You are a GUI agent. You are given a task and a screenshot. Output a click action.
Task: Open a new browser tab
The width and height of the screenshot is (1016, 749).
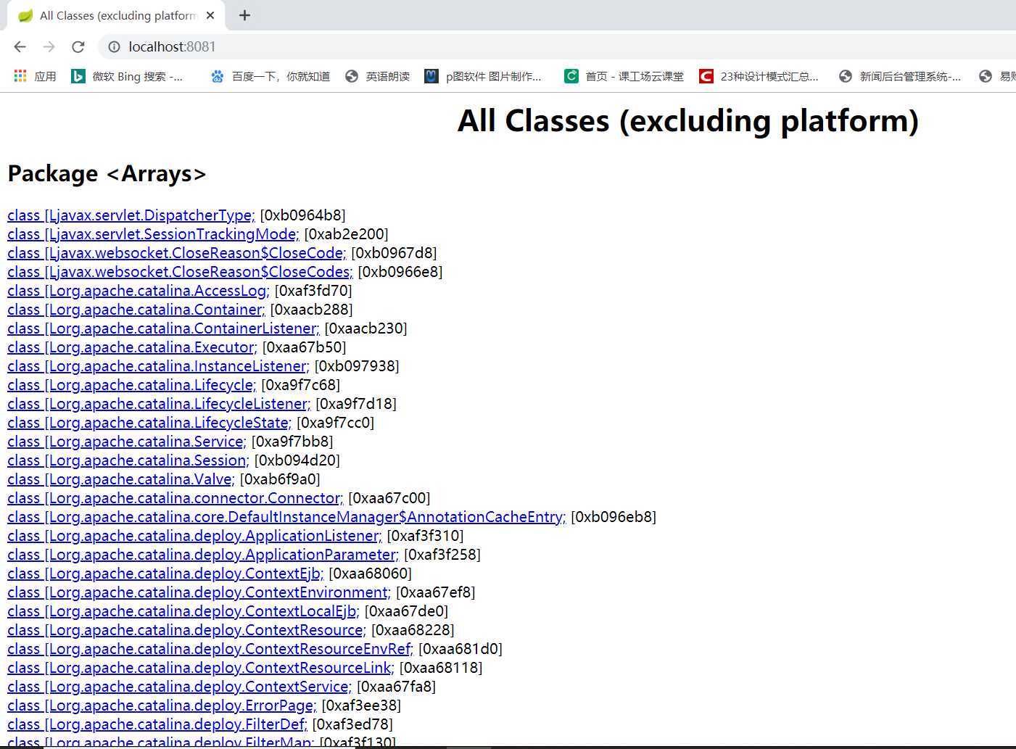(x=244, y=15)
